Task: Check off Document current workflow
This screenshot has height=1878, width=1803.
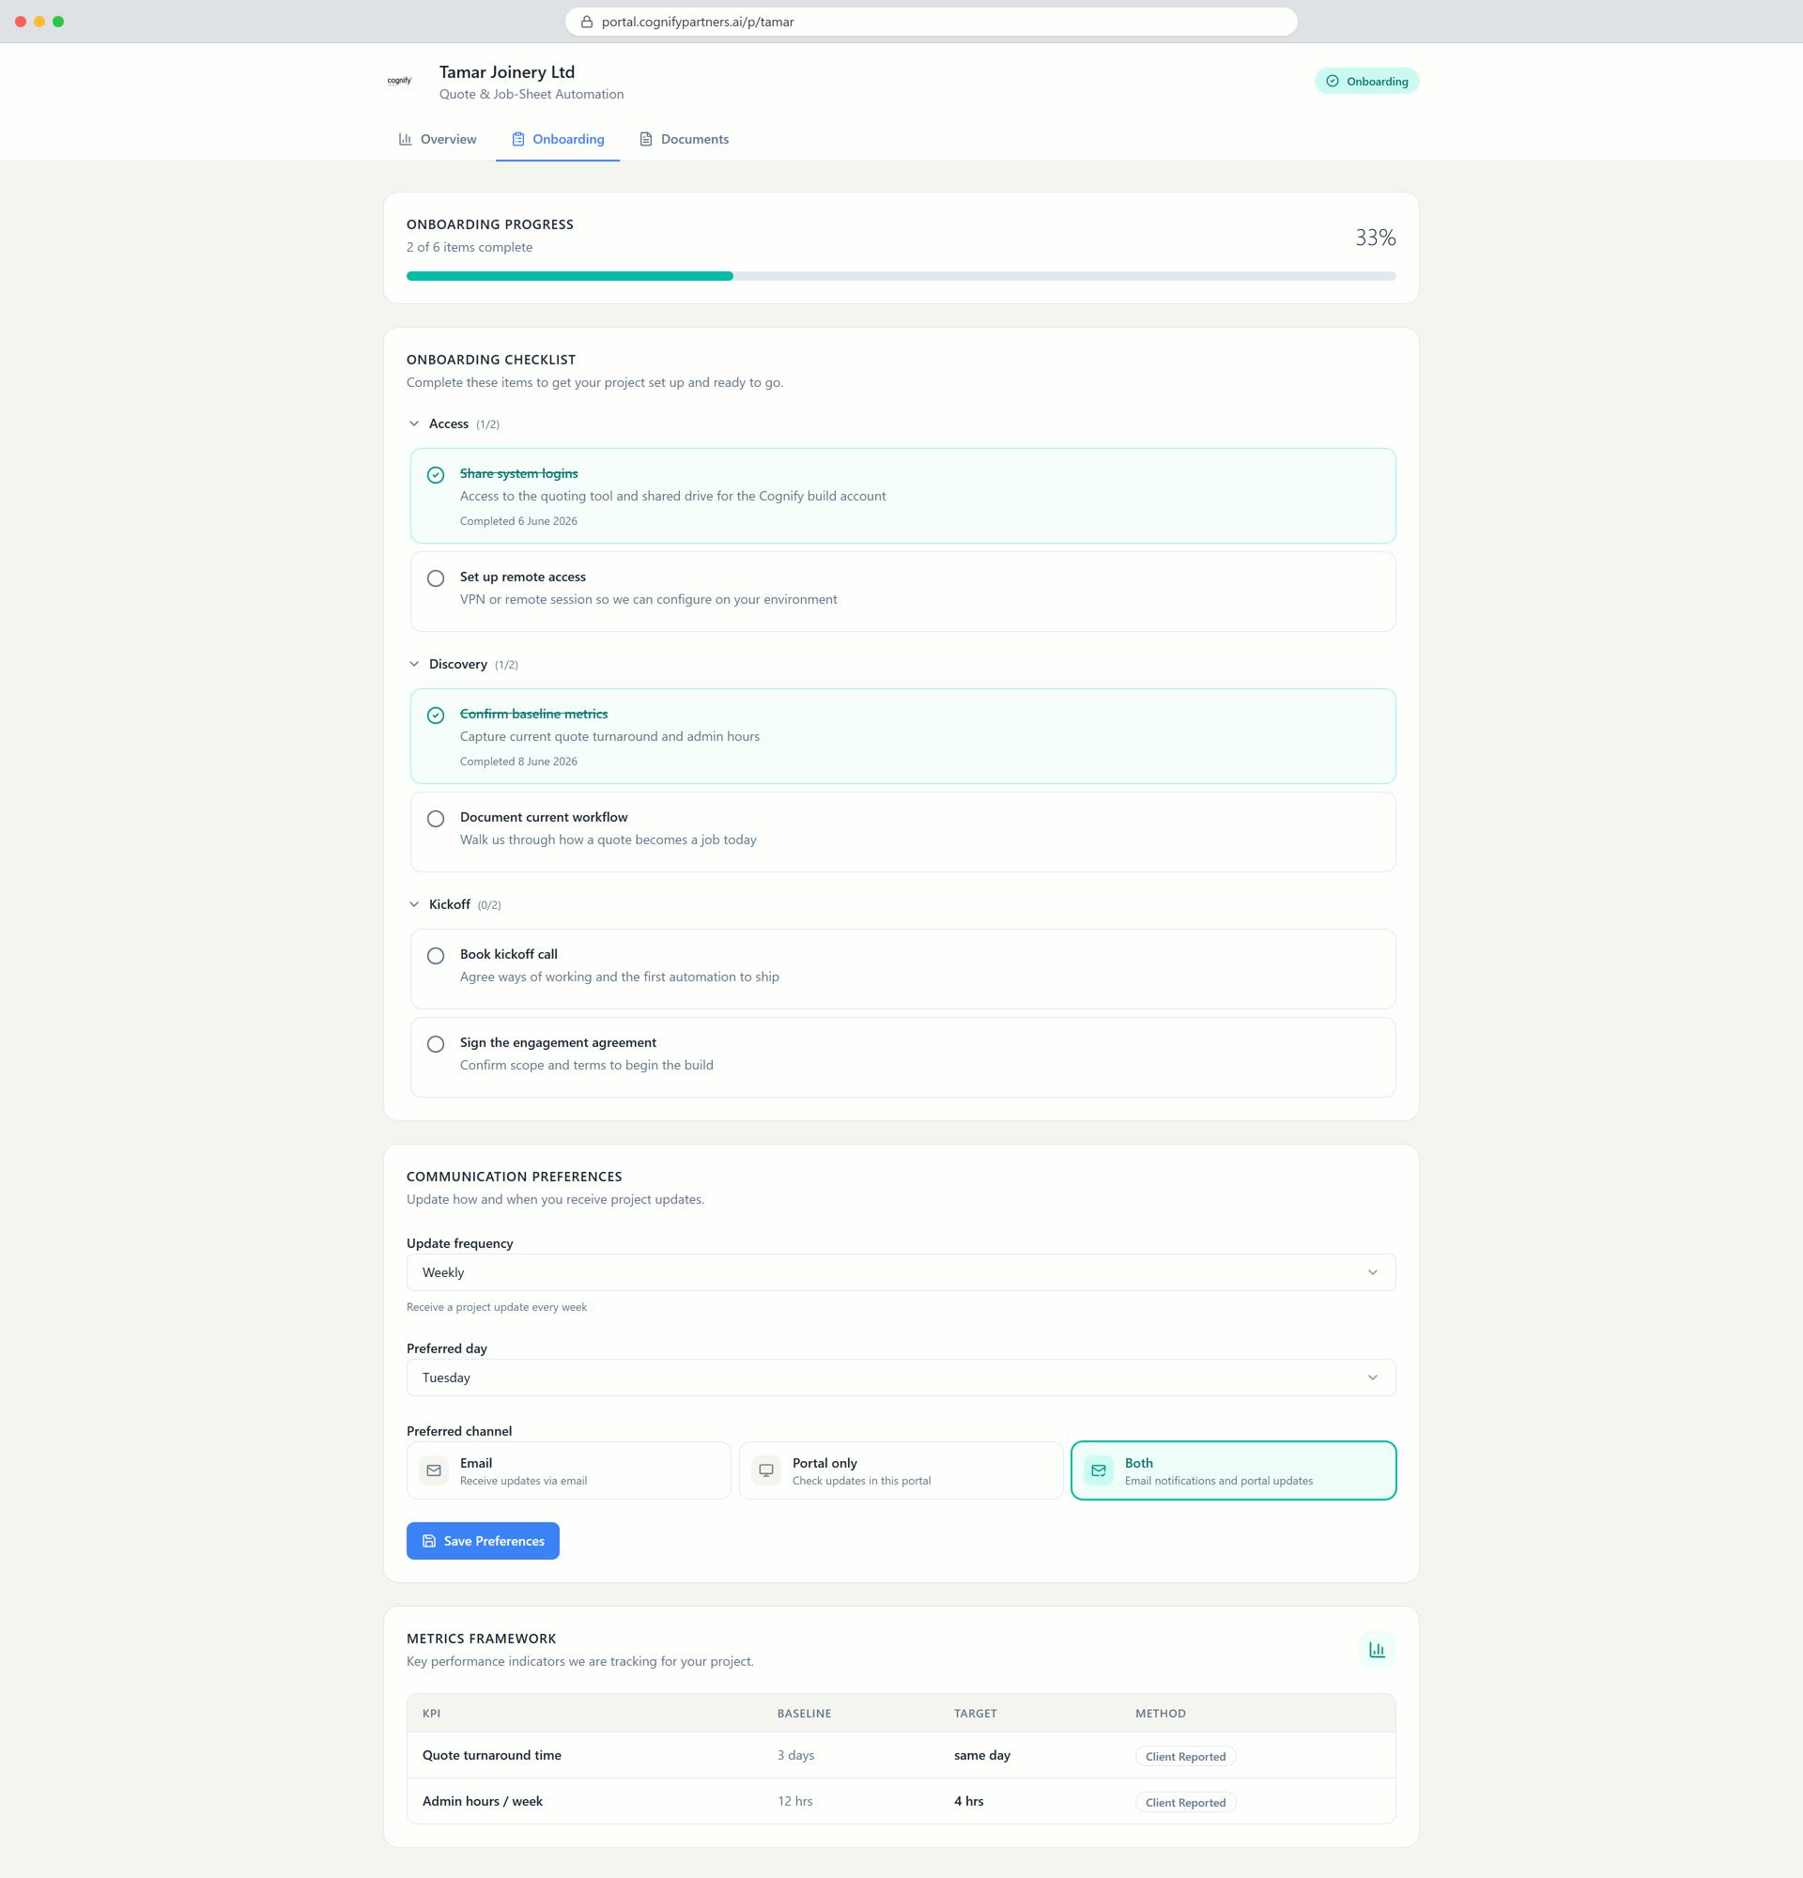Action: pyautogui.click(x=436, y=819)
